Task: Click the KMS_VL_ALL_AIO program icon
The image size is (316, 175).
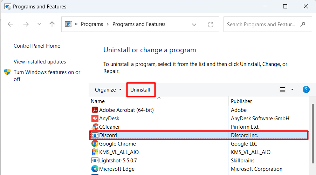Action: 95,152
